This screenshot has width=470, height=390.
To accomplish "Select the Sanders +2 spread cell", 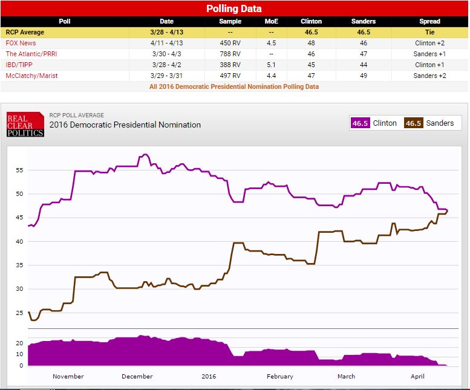I will pyautogui.click(x=429, y=76).
